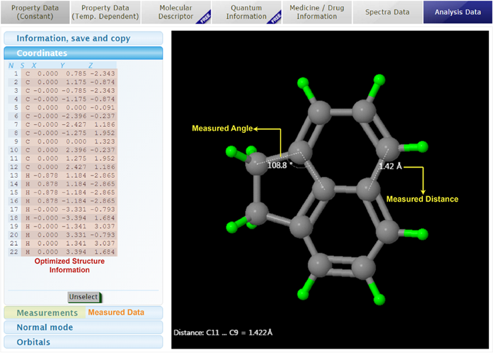Select the Analysis Data tab

[x=458, y=12]
